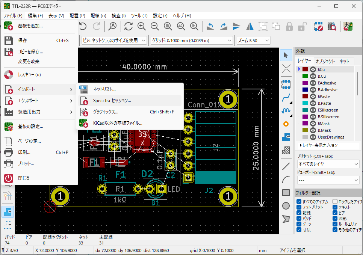The width and height of the screenshot is (363, 255).
Task: Select the Draw circle tool
Action: tap(286, 206)
